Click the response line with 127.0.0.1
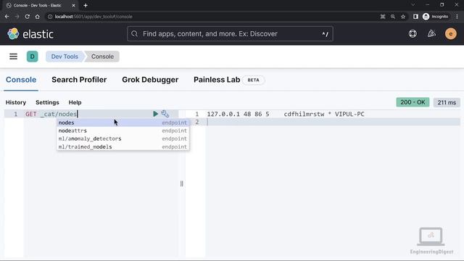 [x=286, y=114]
